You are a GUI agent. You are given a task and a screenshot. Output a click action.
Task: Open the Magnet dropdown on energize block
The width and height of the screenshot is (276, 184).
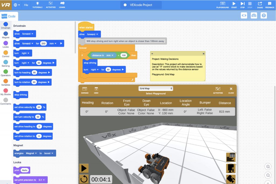click(31, 153)
